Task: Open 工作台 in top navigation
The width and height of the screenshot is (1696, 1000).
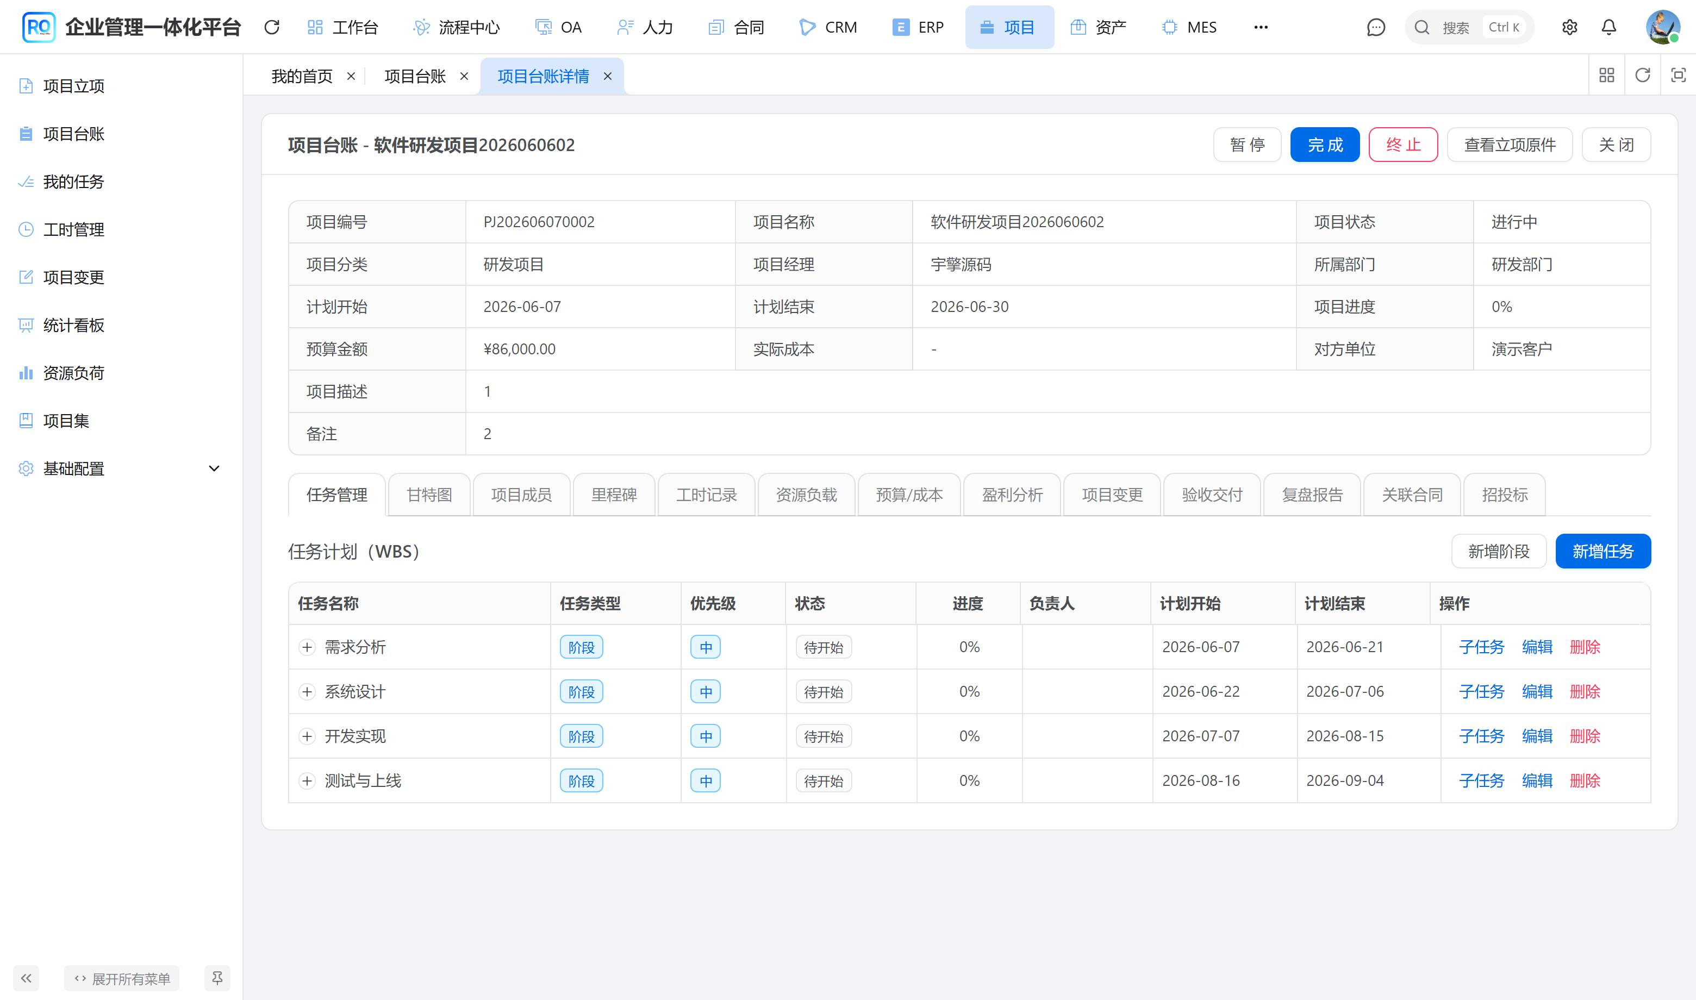Action: (343, 27)
